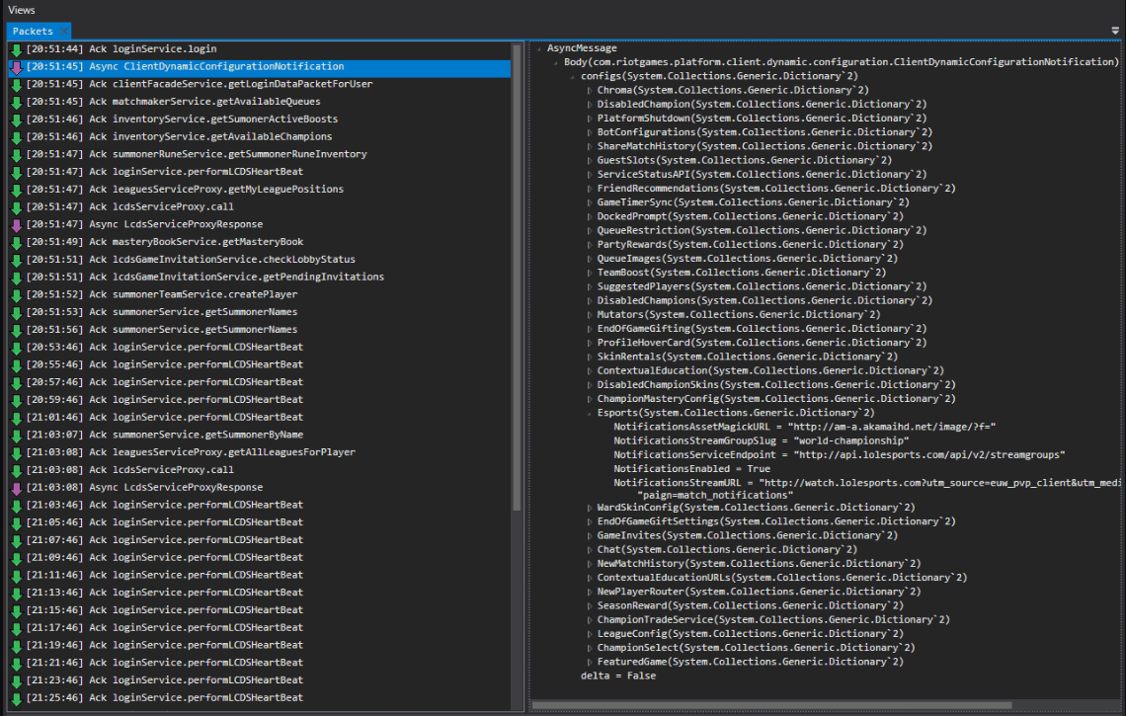
Task: Click green arrow icon beside checkLobbyStatus
Action: click(x=17, y=260)
